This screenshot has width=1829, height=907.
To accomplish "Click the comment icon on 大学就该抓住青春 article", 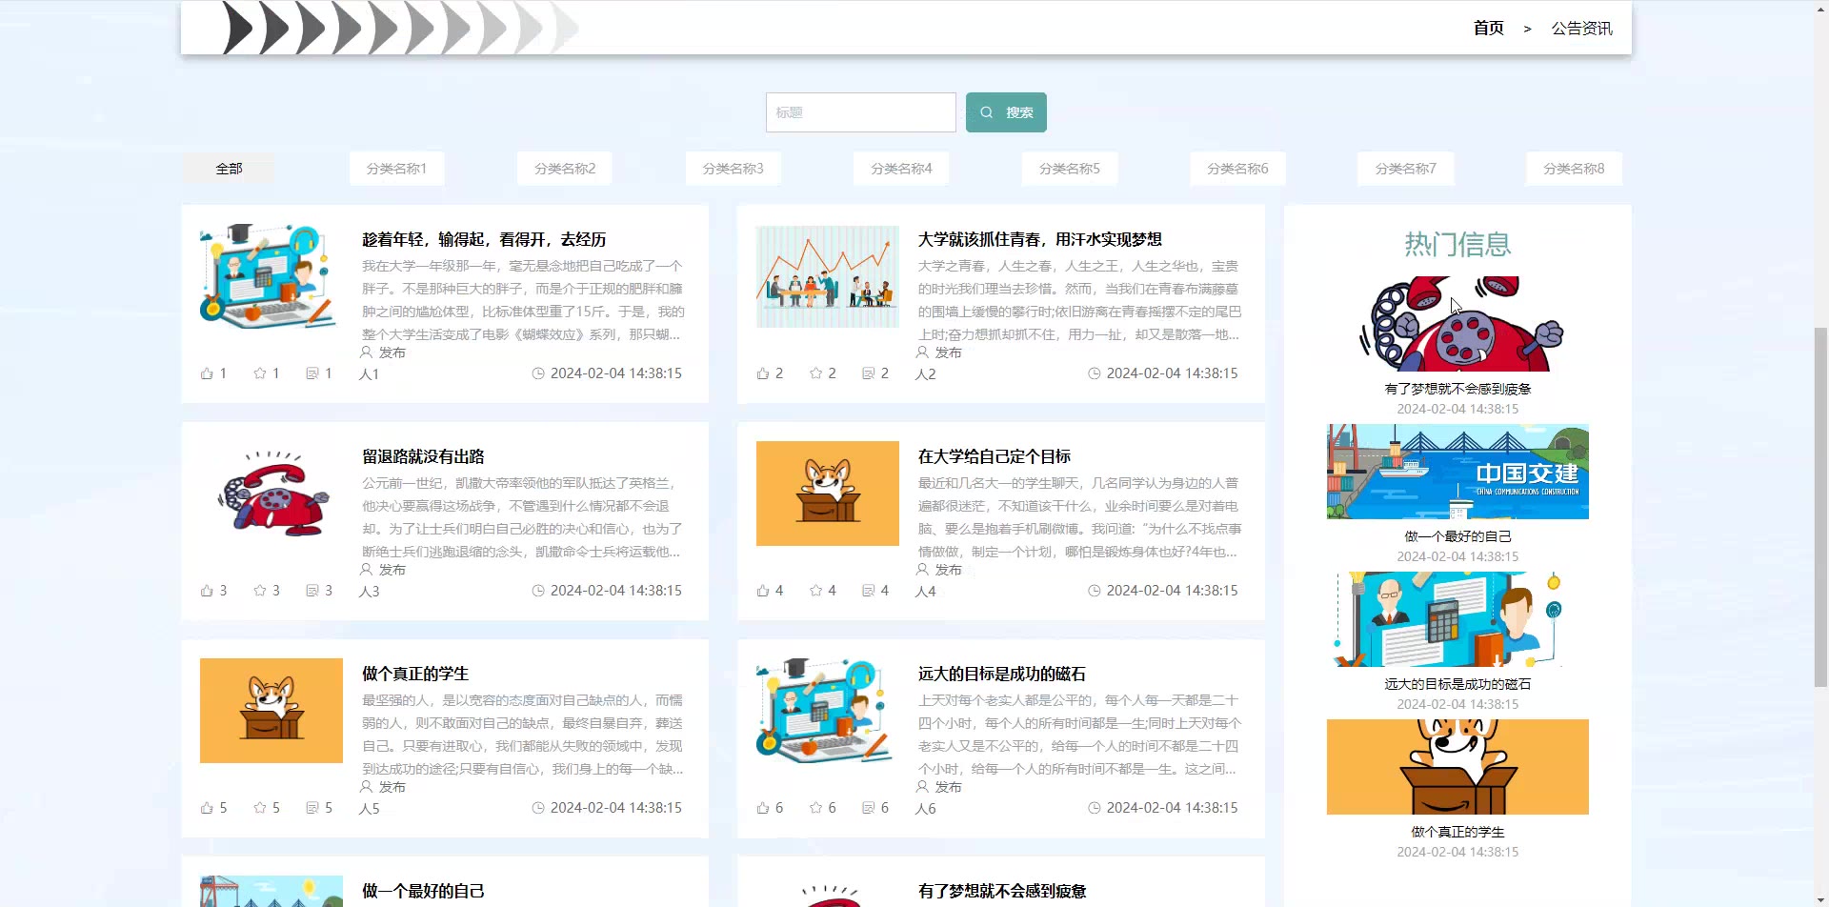I will pyautogui.click(x=869, y=373).
